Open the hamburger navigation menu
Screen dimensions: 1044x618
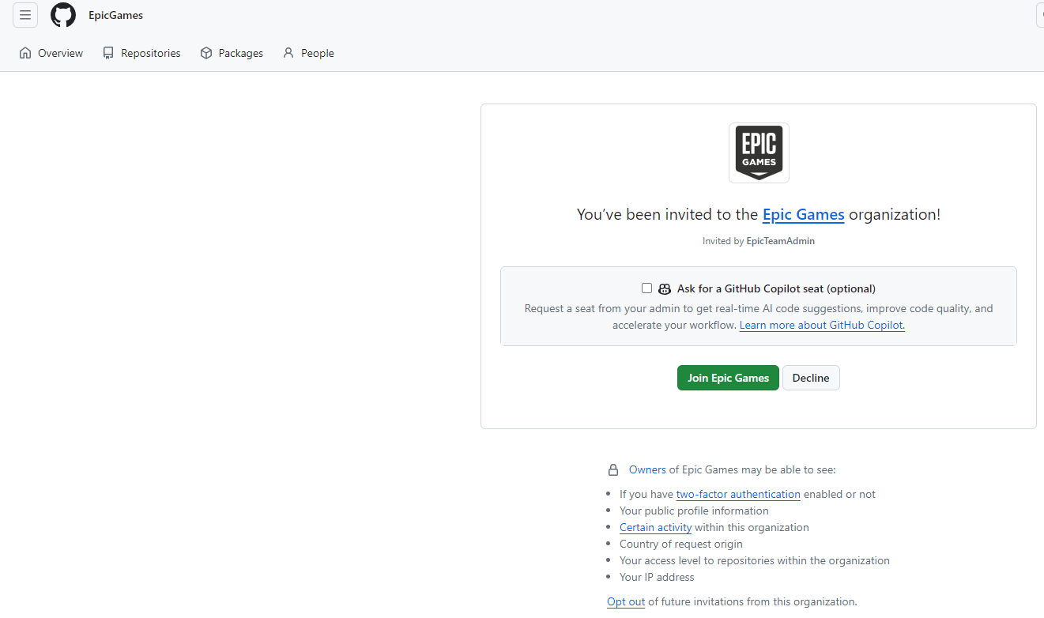pyautogui.click(x=25, y=15)
